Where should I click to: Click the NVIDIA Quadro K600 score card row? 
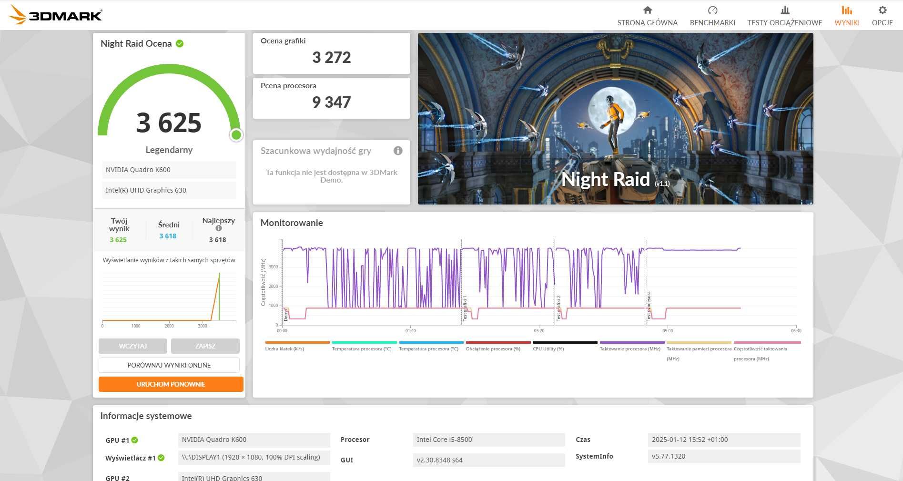pyautogui.click(x=169, y=170)
